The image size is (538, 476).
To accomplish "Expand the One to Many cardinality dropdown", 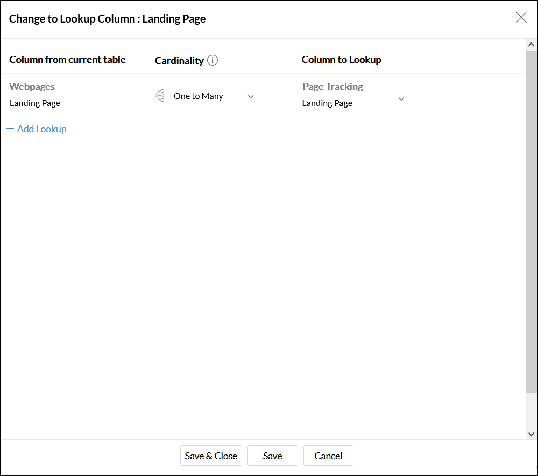I will 250,97.
